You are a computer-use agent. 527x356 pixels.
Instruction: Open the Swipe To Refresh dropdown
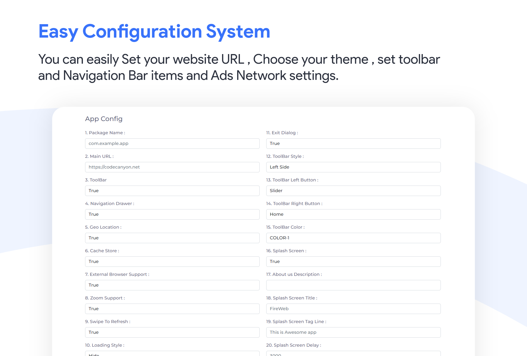[x=172, y=332]
